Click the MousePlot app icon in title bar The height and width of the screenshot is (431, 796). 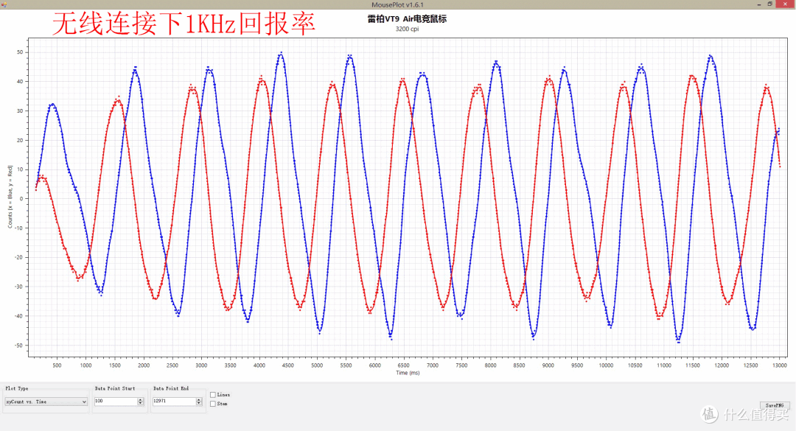4,4
